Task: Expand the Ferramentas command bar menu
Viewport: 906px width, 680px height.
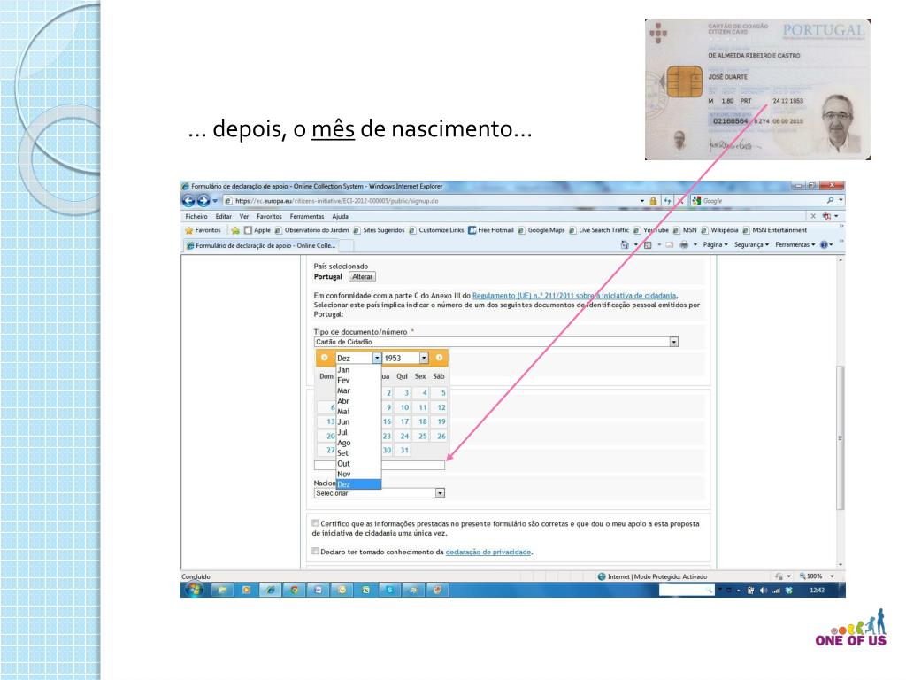Action: click(x=795, y=244)
